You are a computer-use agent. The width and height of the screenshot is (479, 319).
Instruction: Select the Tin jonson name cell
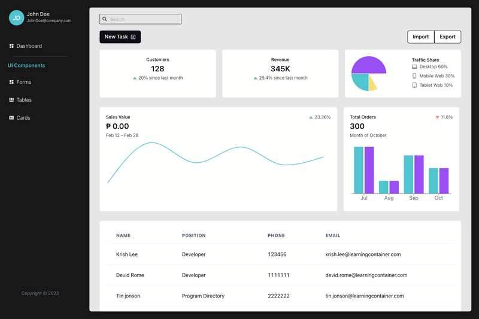(x=128, y=296)
